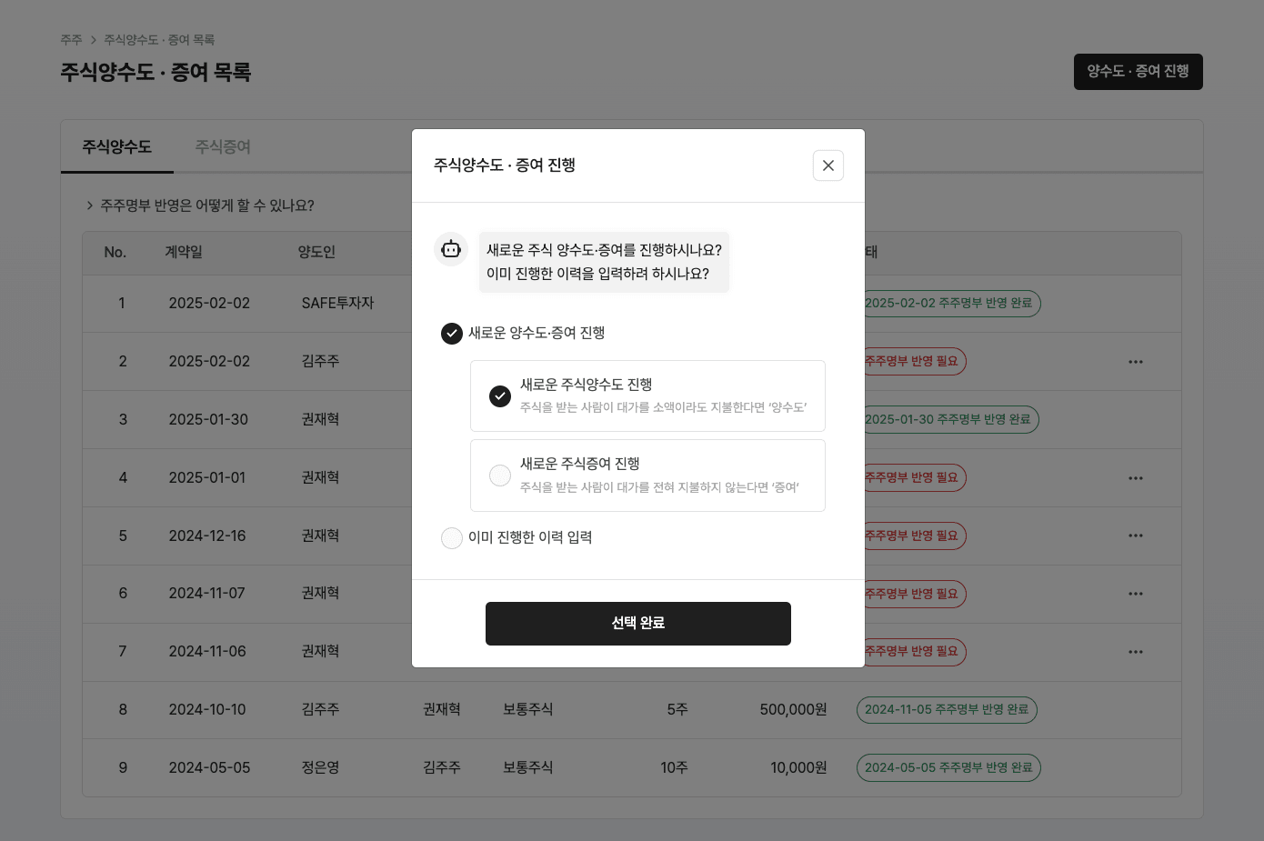
Task: Click the 주주 breadcrumb link
Action: tap(70, 39)
